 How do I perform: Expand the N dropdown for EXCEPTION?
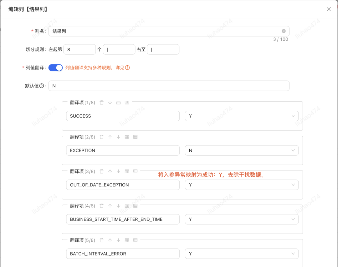[x=242, y=150]
